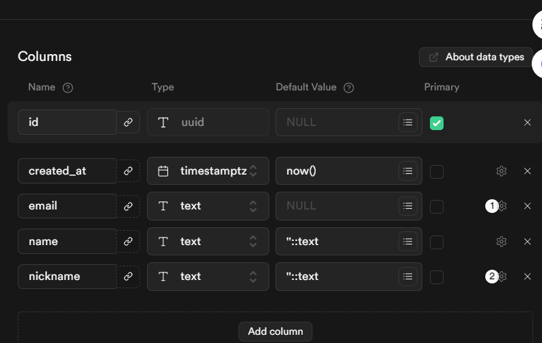
Task: Open default value suggestions for name
Action: click(x=407, y=242)
